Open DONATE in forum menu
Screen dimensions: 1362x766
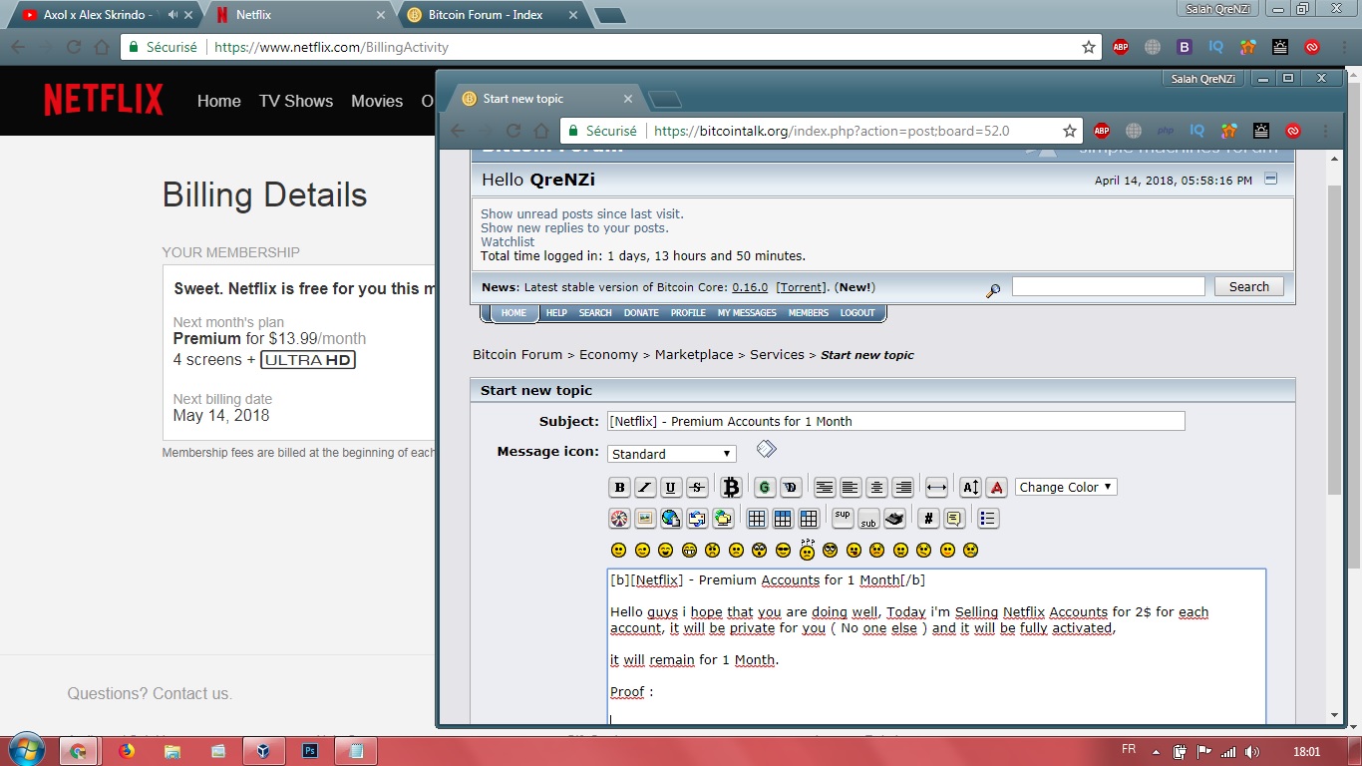click(x=641, y=313)
